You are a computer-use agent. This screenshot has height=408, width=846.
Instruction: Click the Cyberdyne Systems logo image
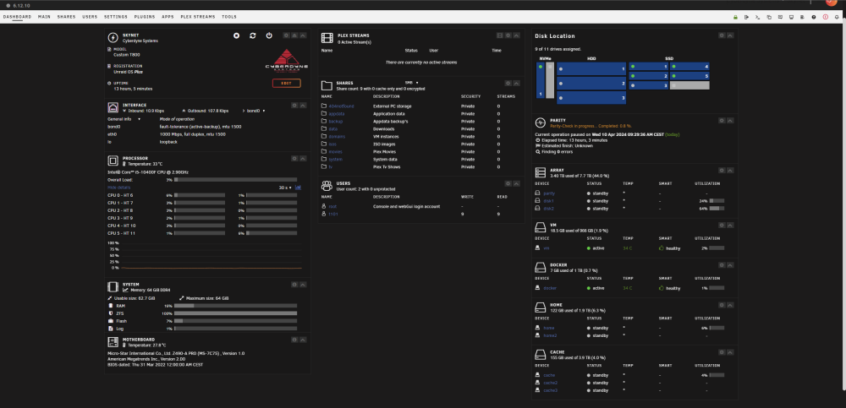tap(287, 59)
